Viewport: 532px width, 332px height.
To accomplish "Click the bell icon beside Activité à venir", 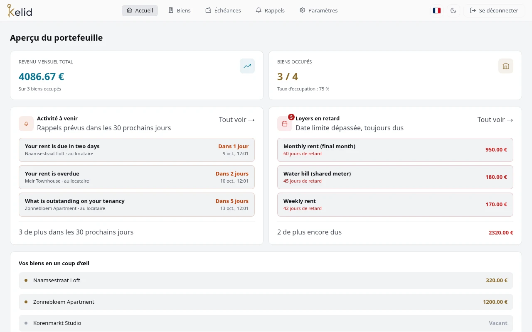I will coord(26,124).
